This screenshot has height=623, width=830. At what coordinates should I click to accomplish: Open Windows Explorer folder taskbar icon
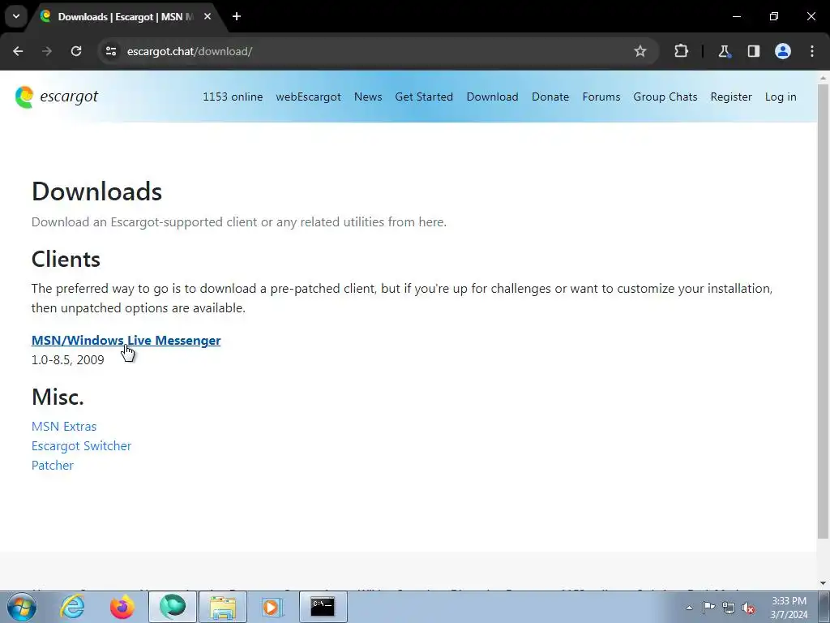pyautogui.click(x=223, y=607)
